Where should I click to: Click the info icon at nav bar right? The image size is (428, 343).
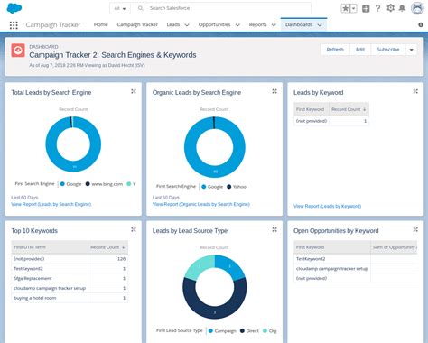pos(421,25)
